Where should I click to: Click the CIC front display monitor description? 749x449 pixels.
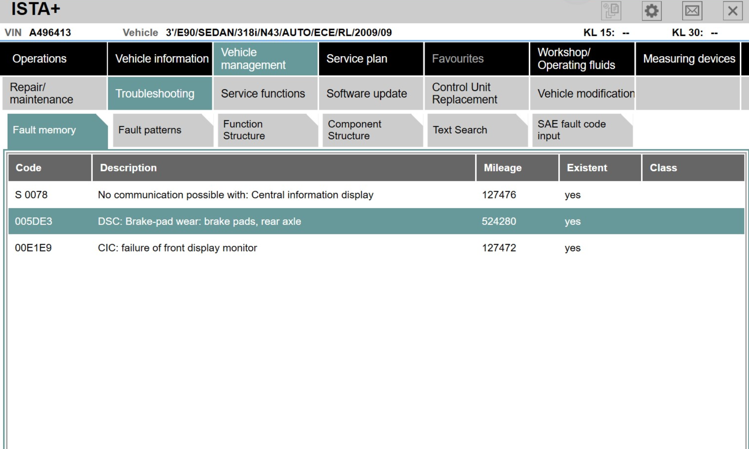[177, 248]
